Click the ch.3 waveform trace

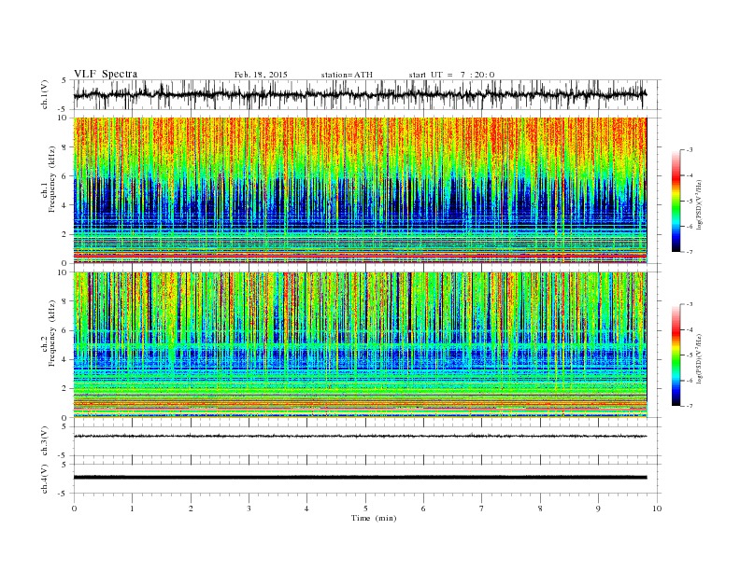361,437
